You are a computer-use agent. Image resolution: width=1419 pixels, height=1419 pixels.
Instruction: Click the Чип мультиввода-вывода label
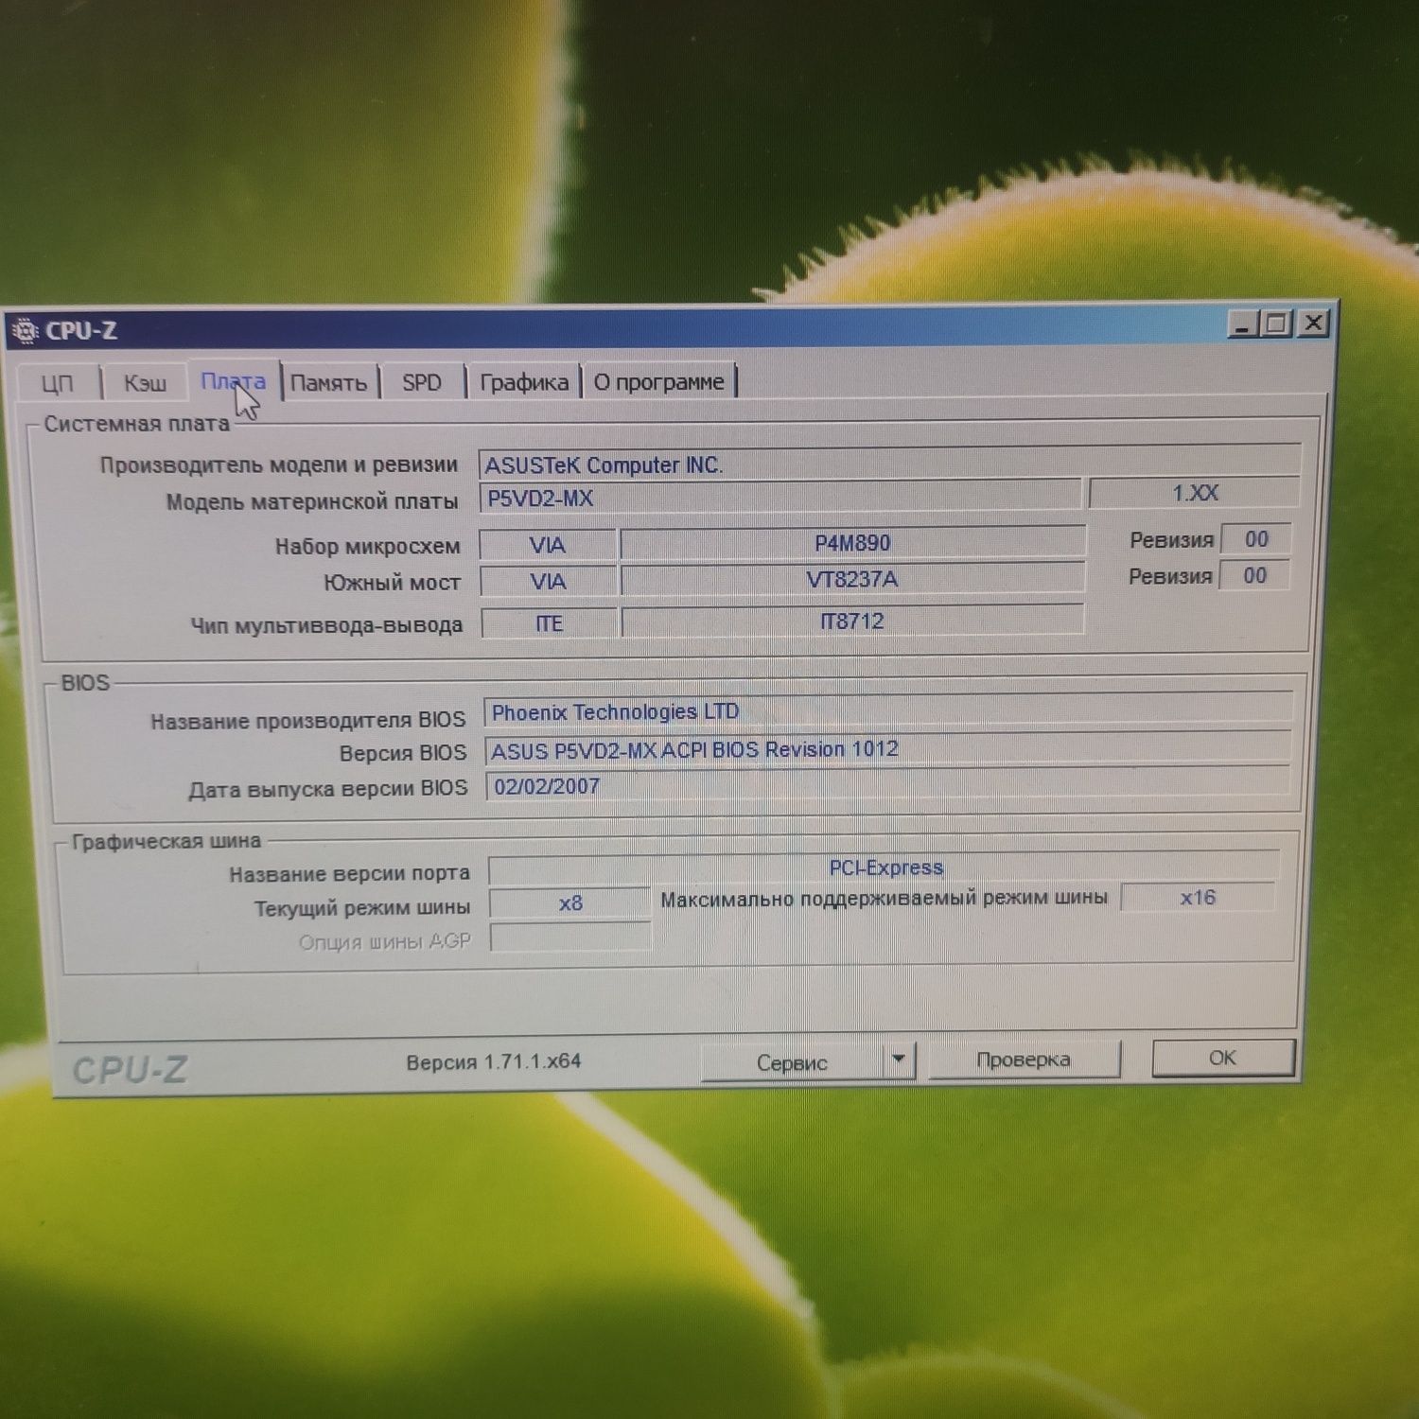326,625
